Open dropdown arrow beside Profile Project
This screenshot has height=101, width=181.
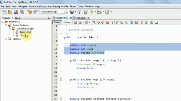click(x=111, y=12)
